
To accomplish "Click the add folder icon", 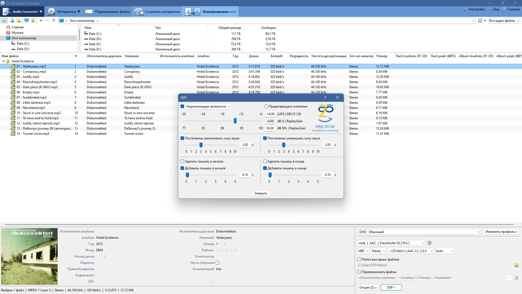I will coord(18,21).
